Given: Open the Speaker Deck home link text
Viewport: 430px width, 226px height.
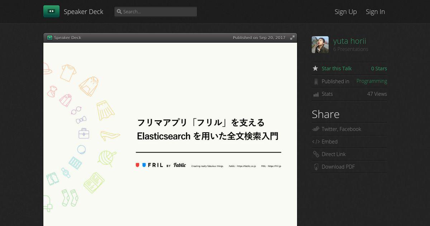Looking at the screenshot, I should (83, 11).
